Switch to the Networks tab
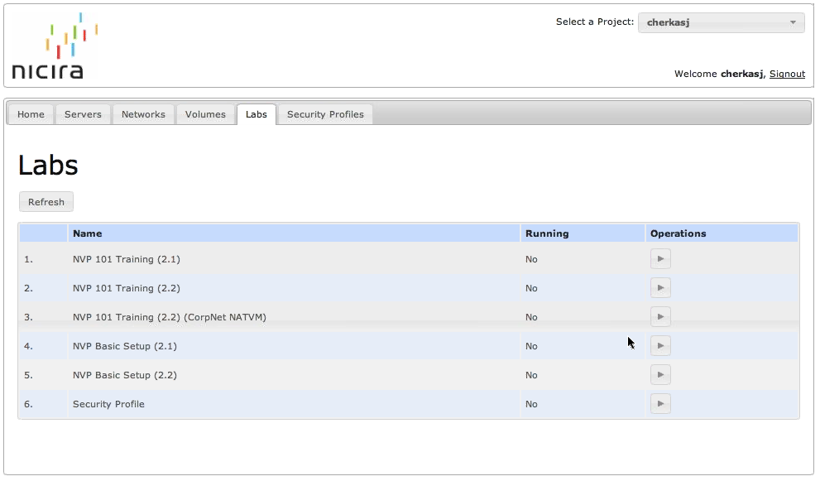Screen dimensions: 820x481 (143, 114)
